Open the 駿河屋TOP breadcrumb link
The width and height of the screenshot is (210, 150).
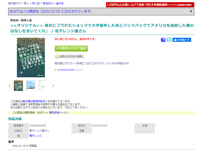click(14, 3)
